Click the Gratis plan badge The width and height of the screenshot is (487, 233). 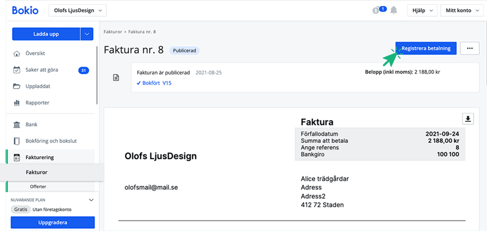point(21,210)
